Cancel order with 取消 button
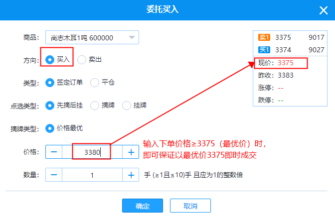This screenshot has height=222, width=335. [190, 206]
